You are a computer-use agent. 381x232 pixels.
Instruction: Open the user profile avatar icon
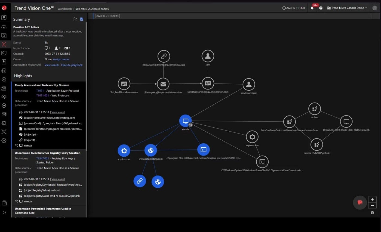(x=375, y=8)
